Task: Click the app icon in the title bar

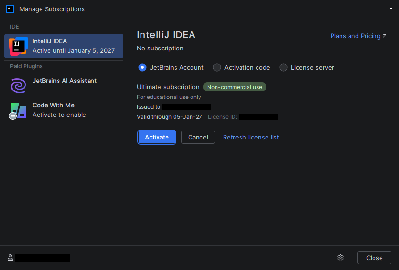Action: click(10, 9)
